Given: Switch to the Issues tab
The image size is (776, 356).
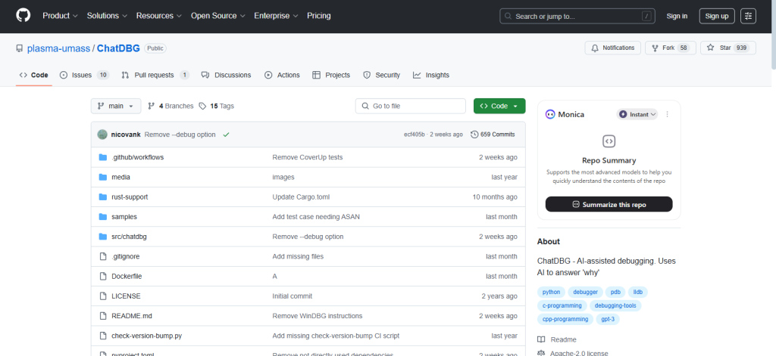Looking at the screenshot, I should pos(84,75).
